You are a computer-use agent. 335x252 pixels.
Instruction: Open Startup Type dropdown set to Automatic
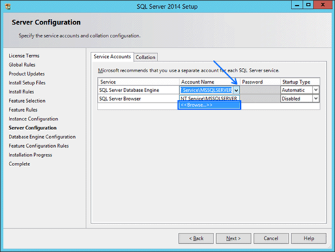coord(316,90)
